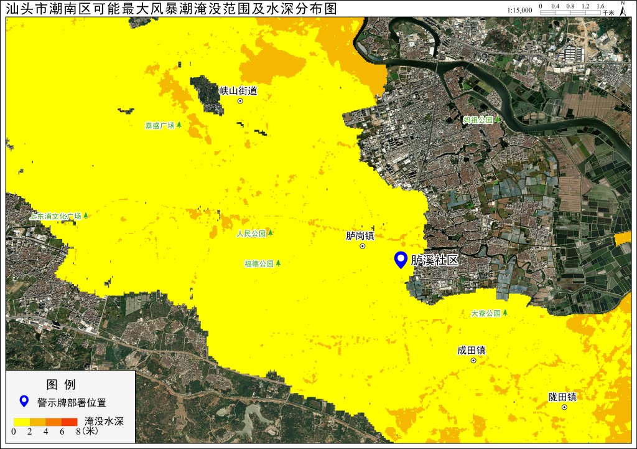Click the "成田镇" town label
This screenshot has height=449, width=637.
(x=472, y=351)
